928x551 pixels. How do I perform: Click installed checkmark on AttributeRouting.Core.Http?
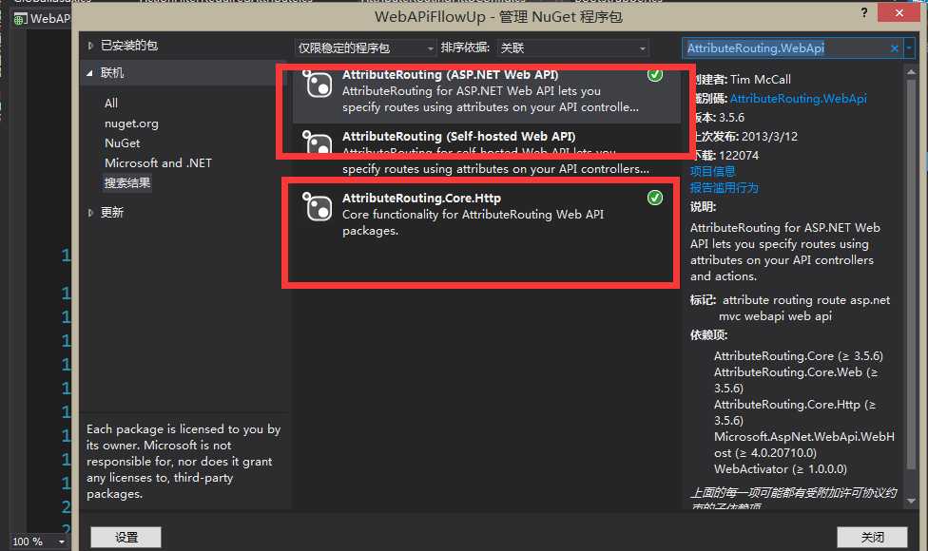point(654,198)
